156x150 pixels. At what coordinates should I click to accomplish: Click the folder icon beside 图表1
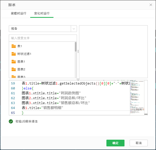[14, 62]
